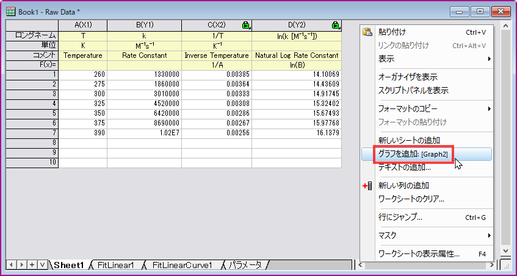
Task: Click cell with value 1.02E7
Action: point(145,133)
